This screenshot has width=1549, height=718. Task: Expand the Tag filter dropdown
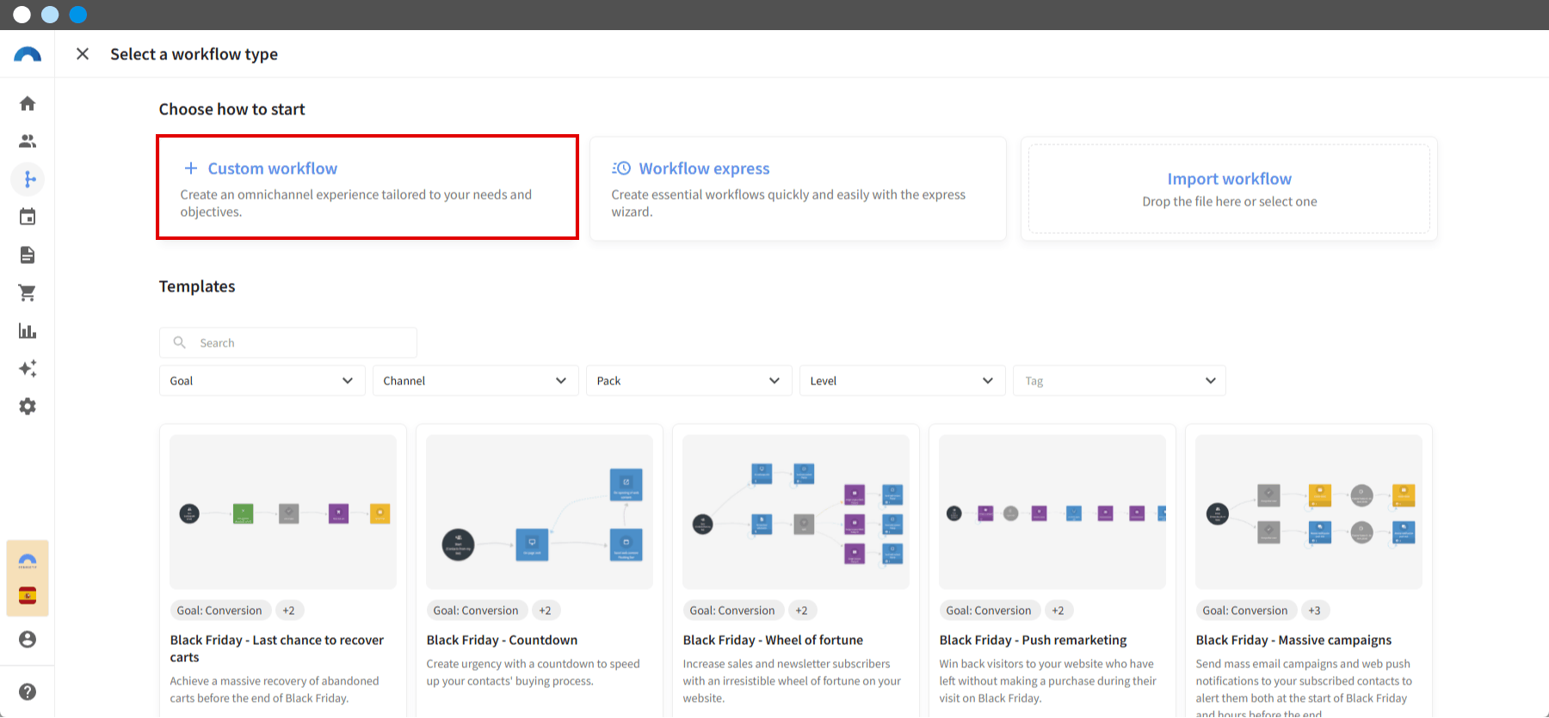point(1120,381)
